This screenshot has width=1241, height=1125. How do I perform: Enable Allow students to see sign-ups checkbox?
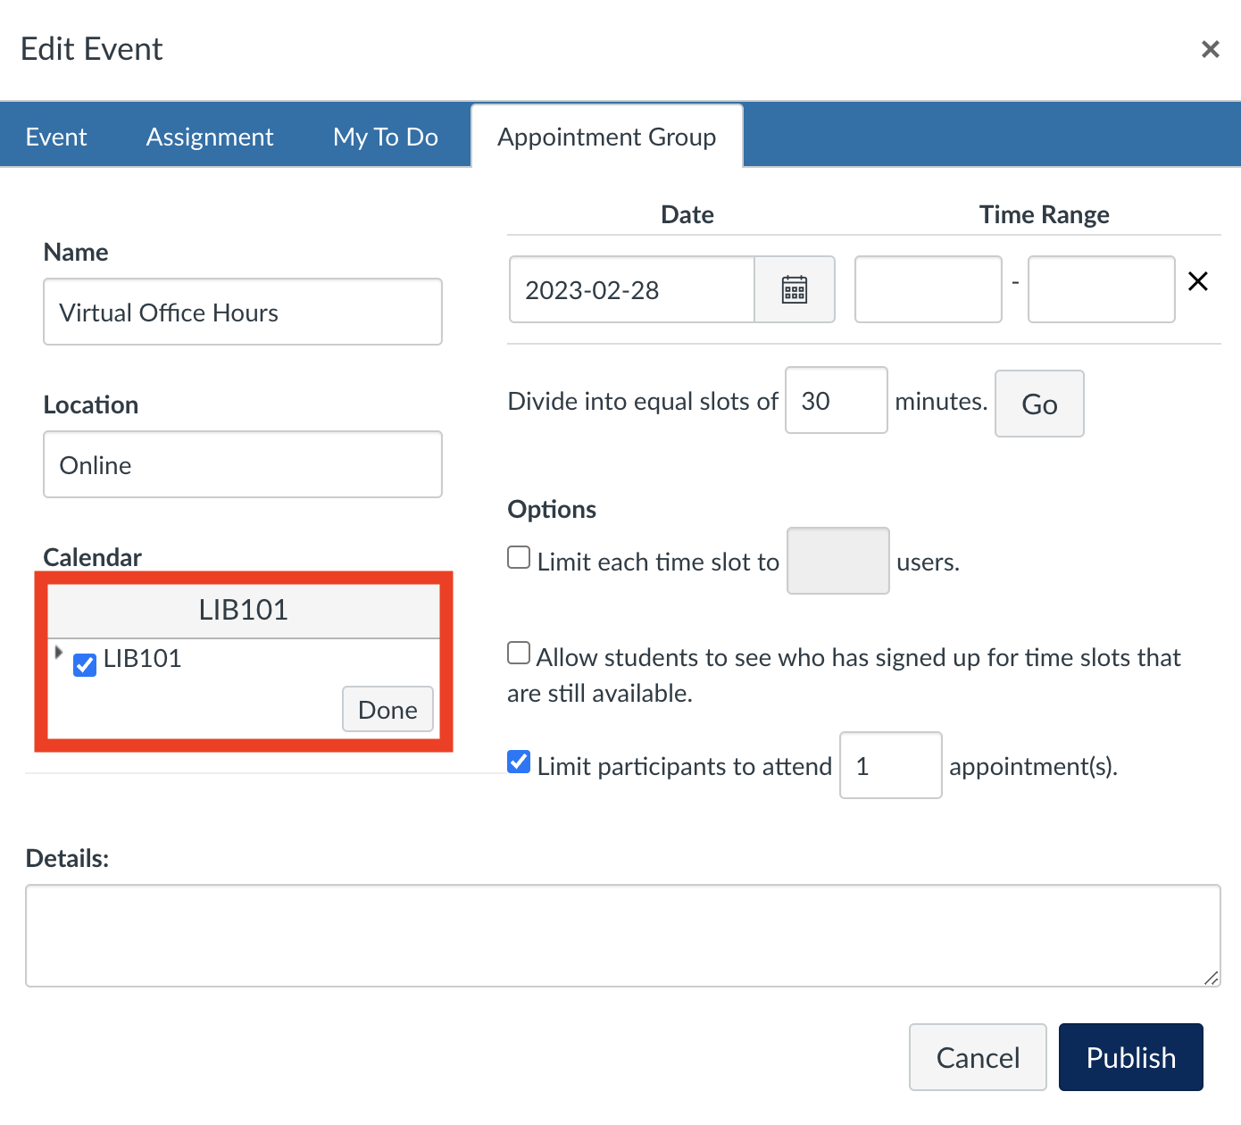click(x=519, y=653)
